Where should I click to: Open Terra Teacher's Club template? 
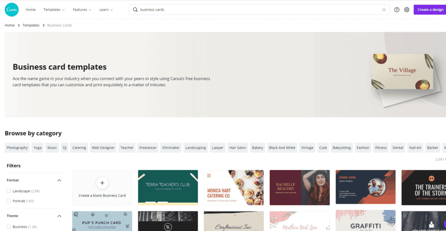click(x=168, y=187)
